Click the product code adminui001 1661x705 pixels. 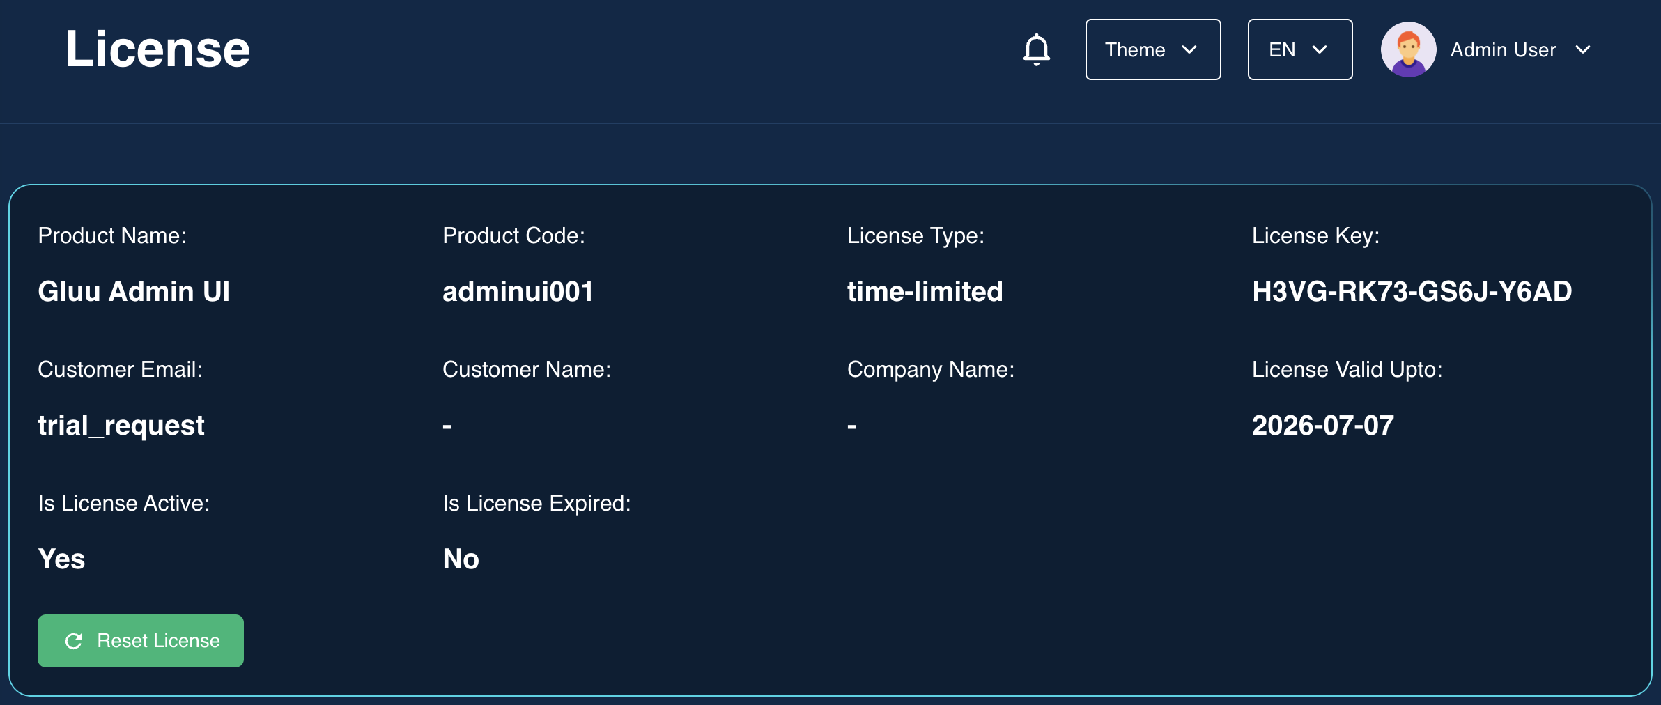coord(518,291)
